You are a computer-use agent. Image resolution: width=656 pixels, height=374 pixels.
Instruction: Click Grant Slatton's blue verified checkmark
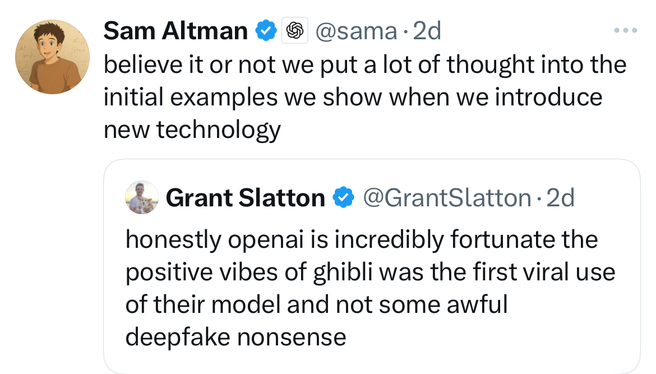[343, 198]
